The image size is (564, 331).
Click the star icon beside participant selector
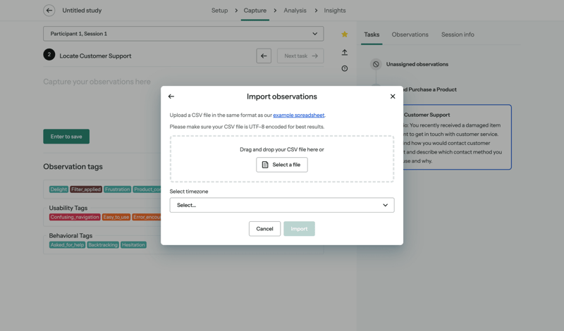[x=345, y=34]
